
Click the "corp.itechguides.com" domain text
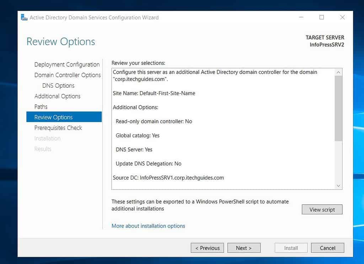coord(140,79)
